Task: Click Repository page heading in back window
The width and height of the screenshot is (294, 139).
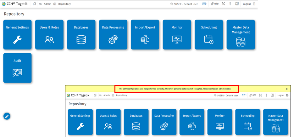Action: point(14,14)
